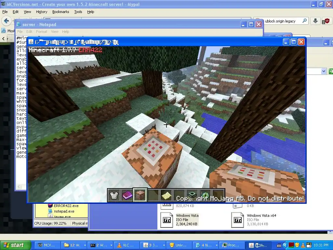Screen dimensions: 333x250
Task: Open Notepad Edit menu
Action: (29, 32)
